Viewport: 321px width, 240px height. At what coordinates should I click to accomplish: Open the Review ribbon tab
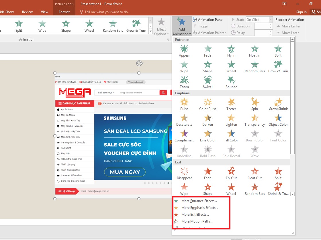click(x=28, y=12)
